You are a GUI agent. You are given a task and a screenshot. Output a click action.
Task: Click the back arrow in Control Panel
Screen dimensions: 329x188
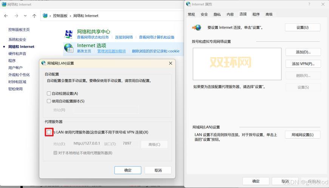coord(6,16)
